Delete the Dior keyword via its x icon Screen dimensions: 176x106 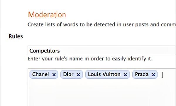(x=78, y=75)
